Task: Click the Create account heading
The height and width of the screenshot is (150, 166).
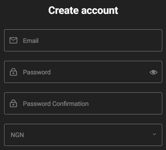Action: (83, 10)
